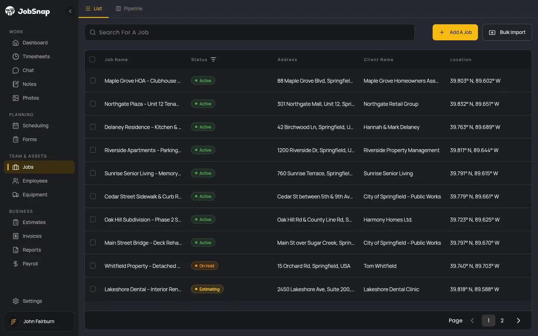538x336 pixels.
Task: Check the Maple Grove HOA row checkbox
Action: click(x=93, y=81)
